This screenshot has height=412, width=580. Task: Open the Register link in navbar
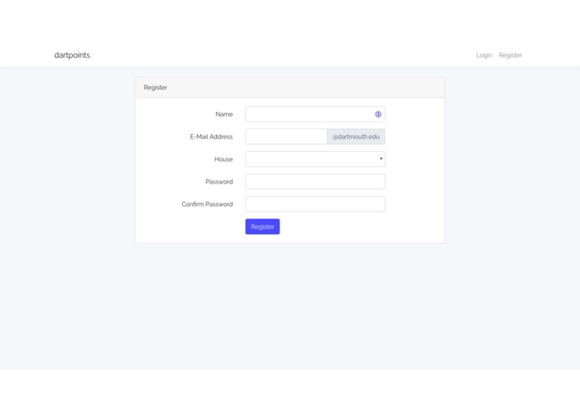[x=510, y=55]
